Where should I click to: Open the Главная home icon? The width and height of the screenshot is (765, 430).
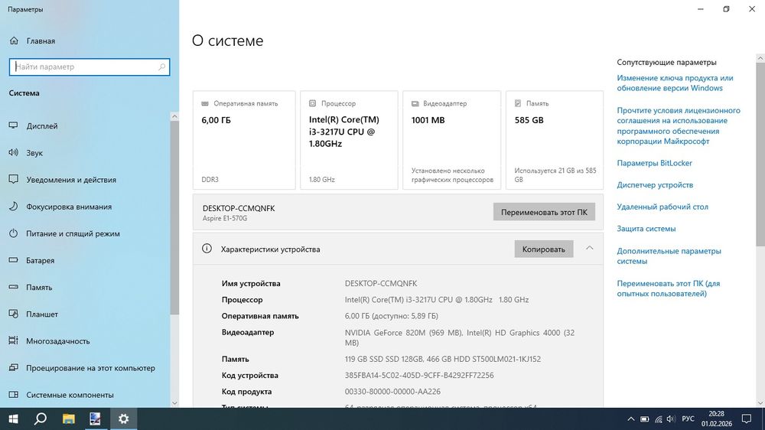[x=14, y=41]
